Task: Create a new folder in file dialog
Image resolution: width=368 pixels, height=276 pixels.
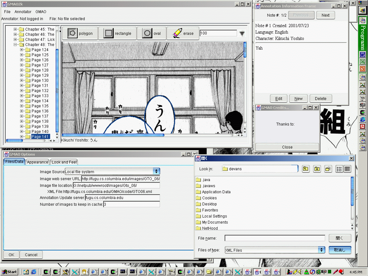Action: pos(328,169)
